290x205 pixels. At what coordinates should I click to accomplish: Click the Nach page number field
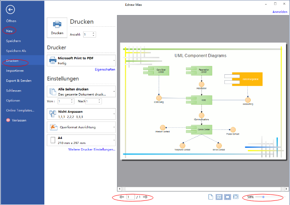[x=92, y=101]
